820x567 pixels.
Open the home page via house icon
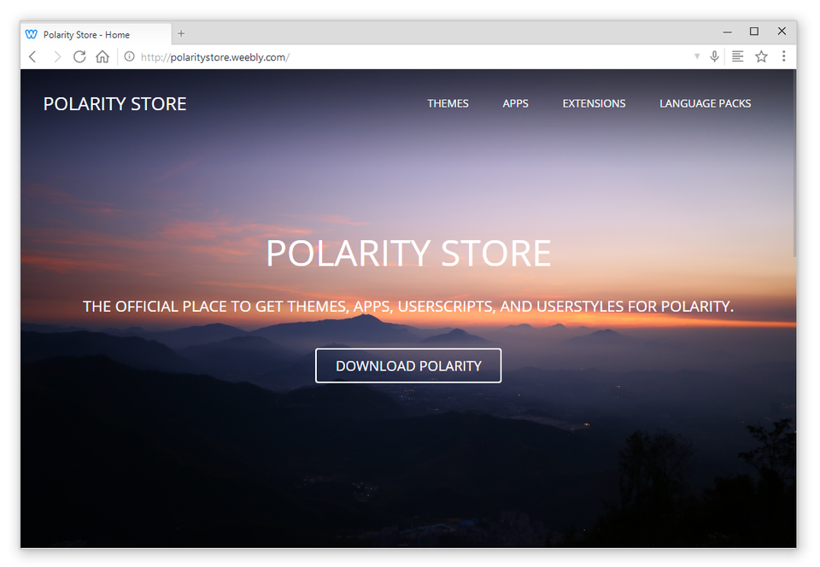pyautogui.click(x=102, y=56)
